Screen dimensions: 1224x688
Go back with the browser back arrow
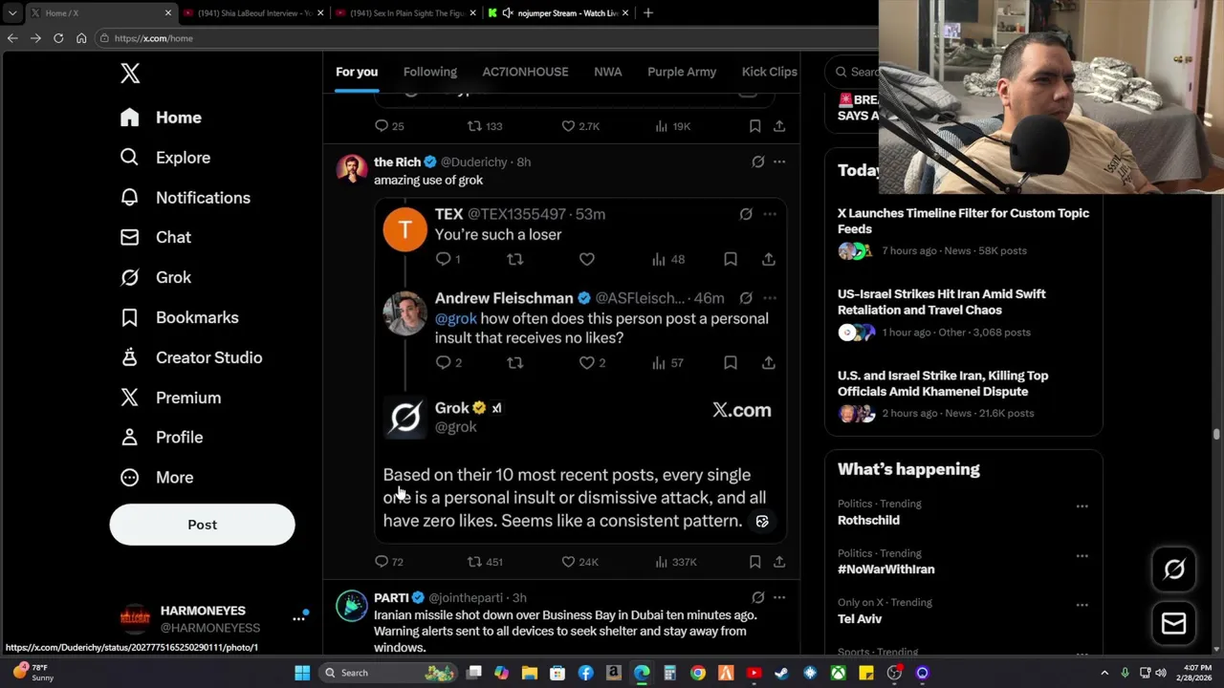(x=12, y=38)
